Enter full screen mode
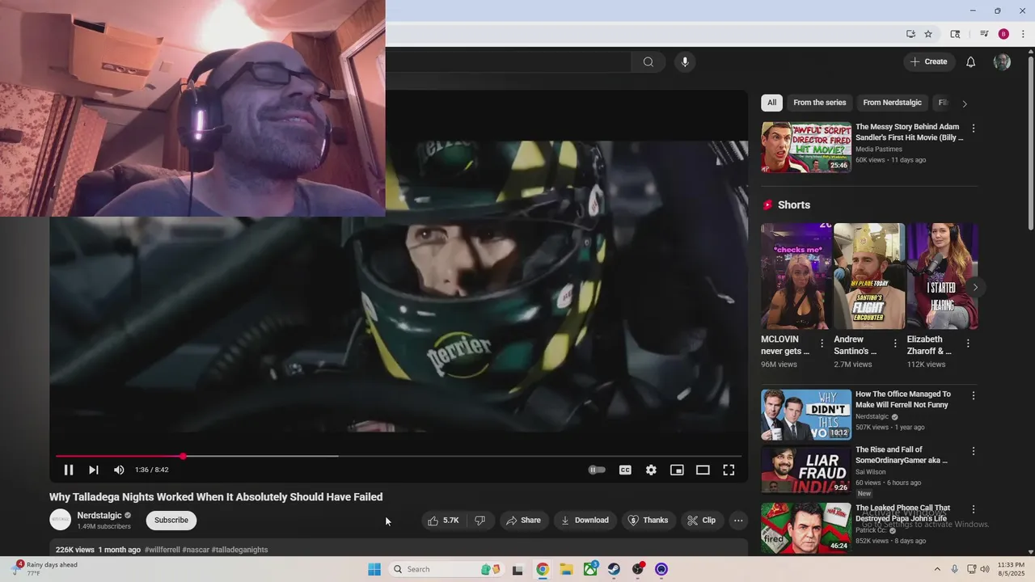This screenshot has height=582, width=1035. click(729, 470)
